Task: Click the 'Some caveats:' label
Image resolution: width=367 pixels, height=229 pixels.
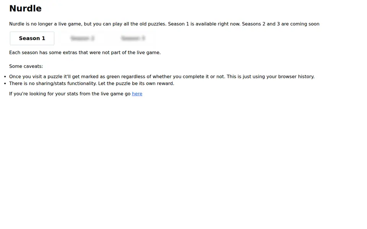Action: point(26,66)
